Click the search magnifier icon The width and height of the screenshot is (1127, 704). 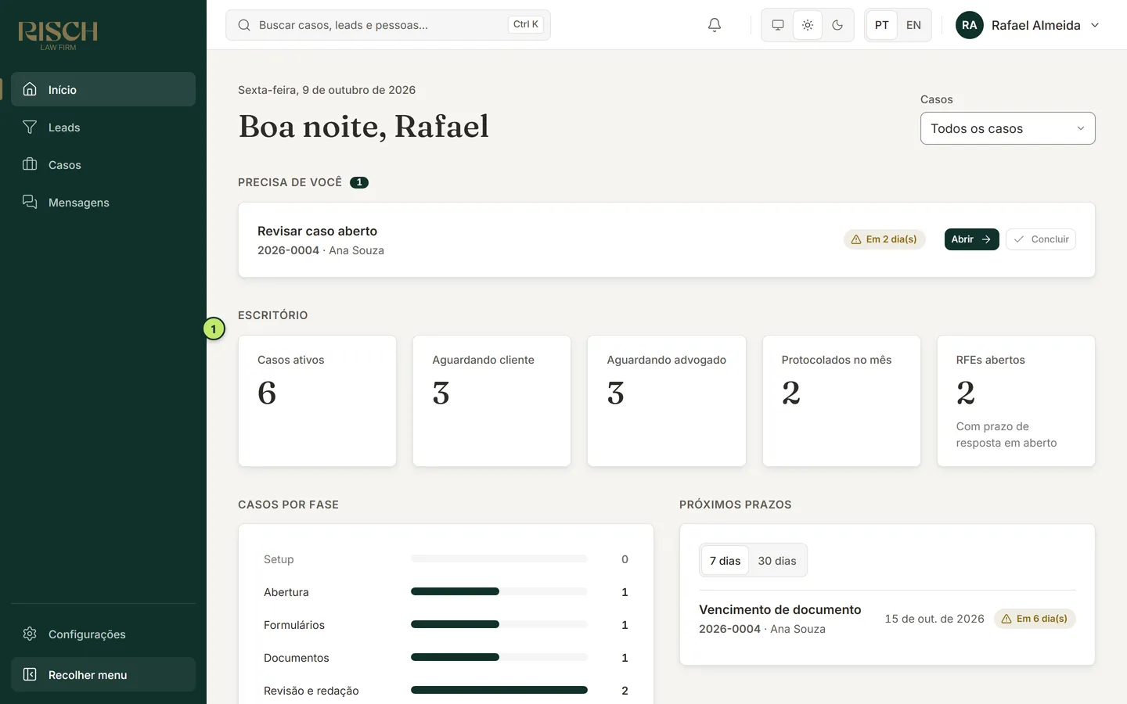[244, 25]
